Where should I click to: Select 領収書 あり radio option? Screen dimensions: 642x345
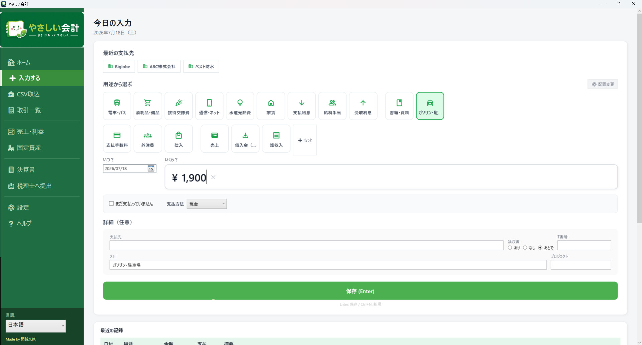click(510, 248)
